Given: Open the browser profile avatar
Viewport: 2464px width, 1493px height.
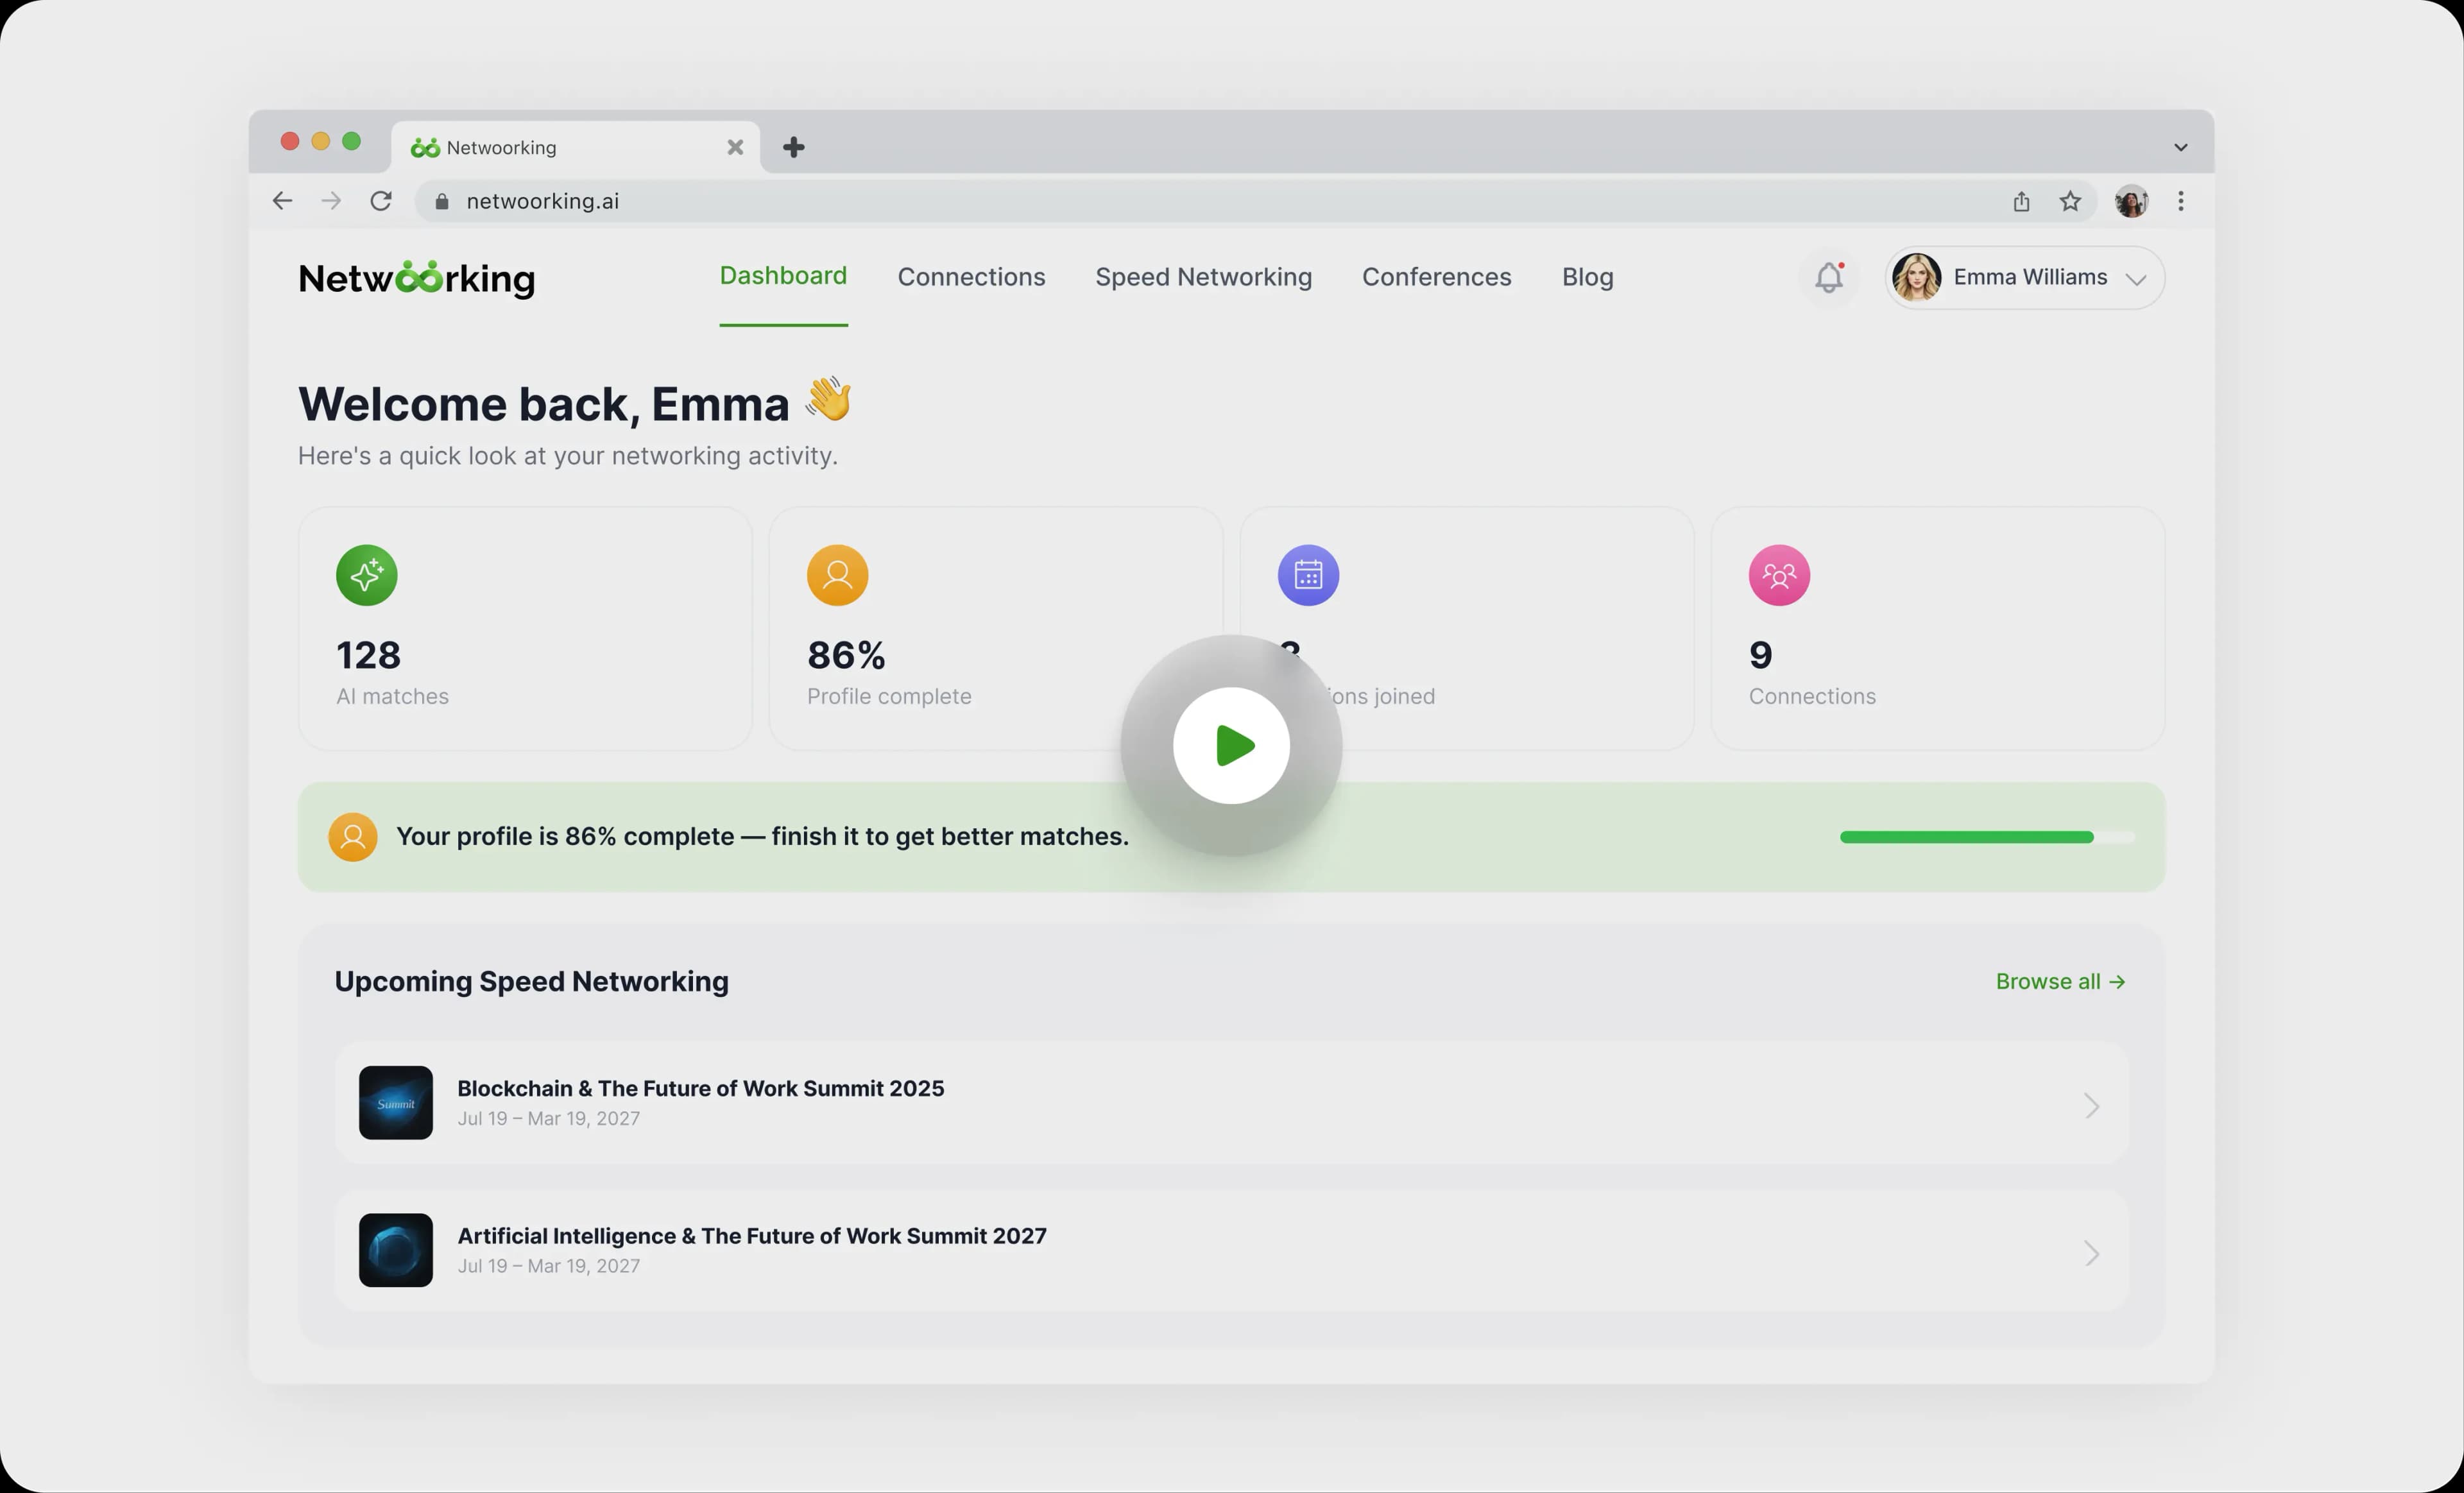Looking at the screenshot, I should coord(2131,201).
